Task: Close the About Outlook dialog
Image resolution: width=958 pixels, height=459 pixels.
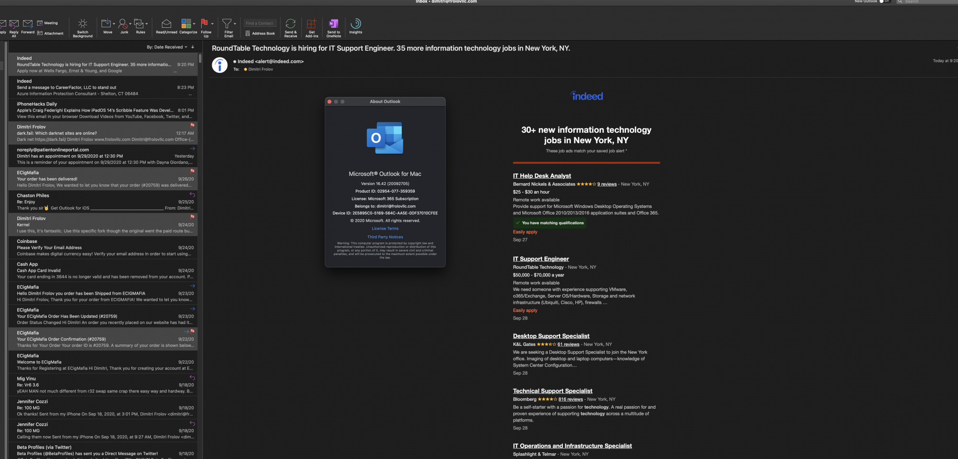Action: coord(330,102)
